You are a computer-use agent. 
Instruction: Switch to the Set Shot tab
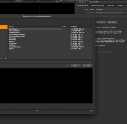pyautogui.click(x=111, y=5)
